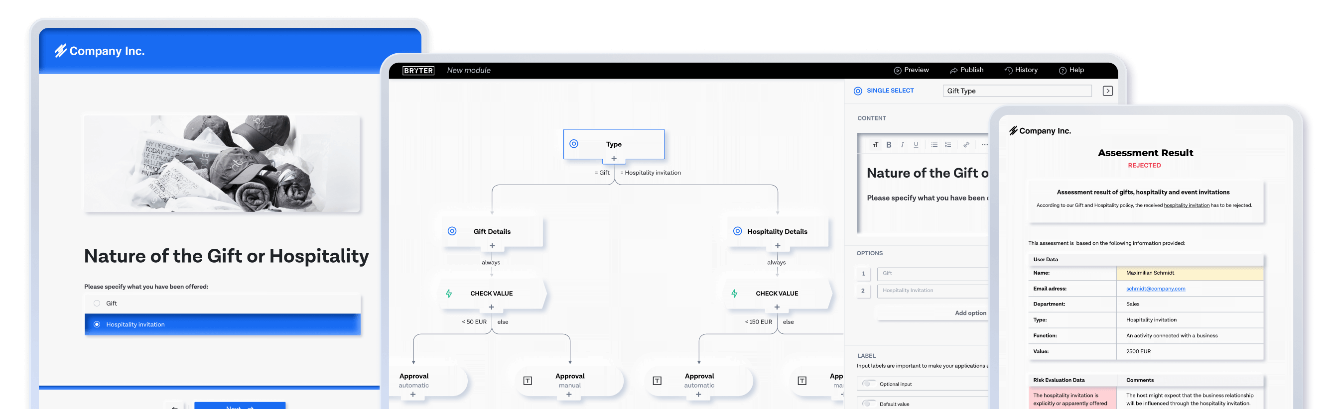The width and height of the screenshot is (1335, 409).
Task: Select the Hospitality Details node
Action: [778, 231]
